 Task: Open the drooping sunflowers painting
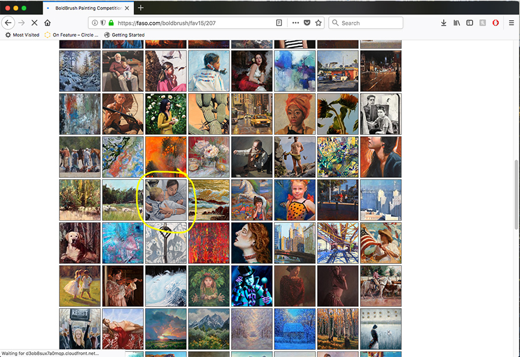(338, 114)
